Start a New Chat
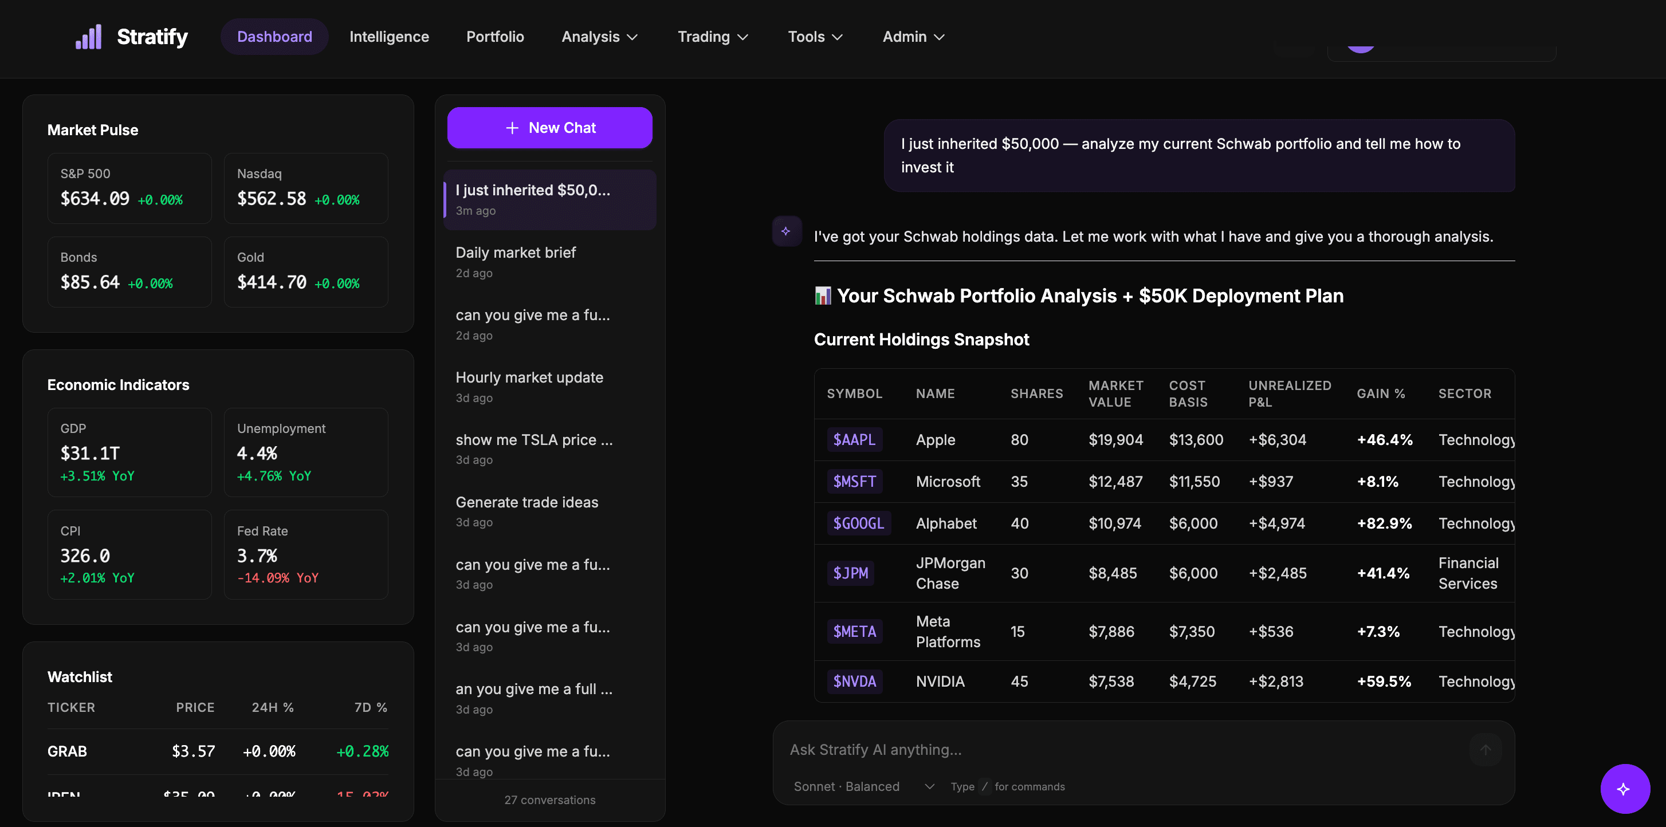Image resolution: width=1666 pixels, height=827 pixels. click(x=549, y=128)
